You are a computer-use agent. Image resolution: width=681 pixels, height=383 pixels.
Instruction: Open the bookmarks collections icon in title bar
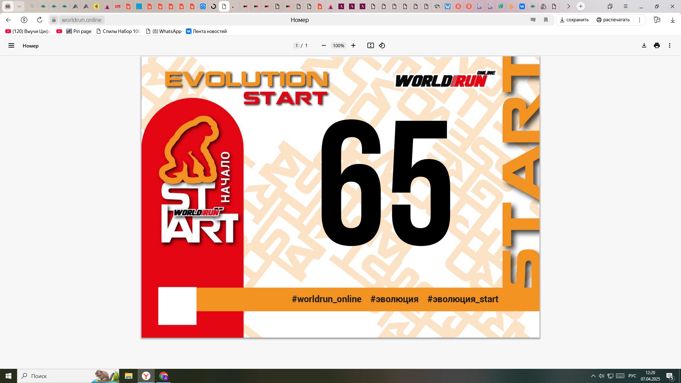610,6
